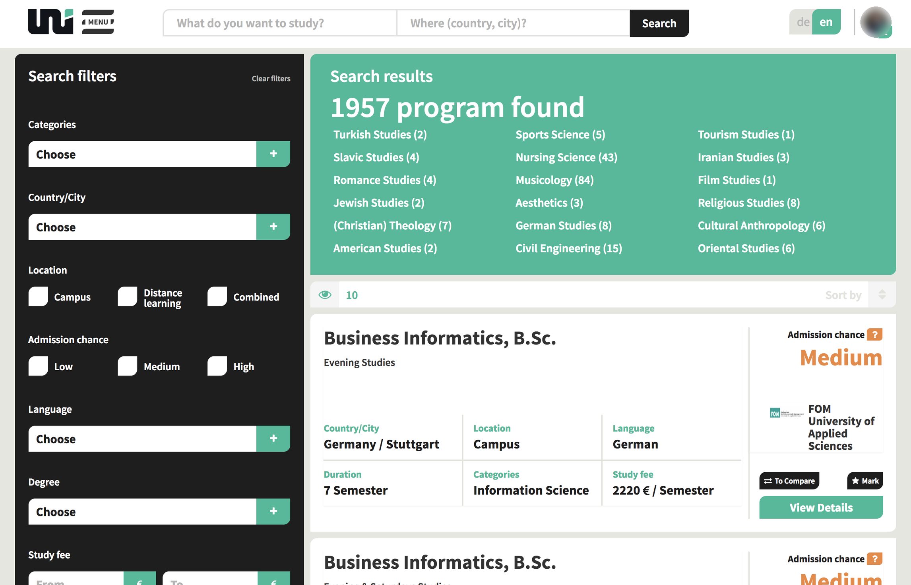Click the second result's Admission chance help icon
Viewport: 911px width, 585px height.
874,559
